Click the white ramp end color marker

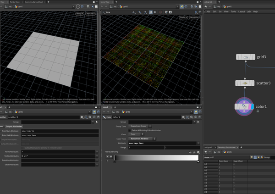click(x=198, y=161)
